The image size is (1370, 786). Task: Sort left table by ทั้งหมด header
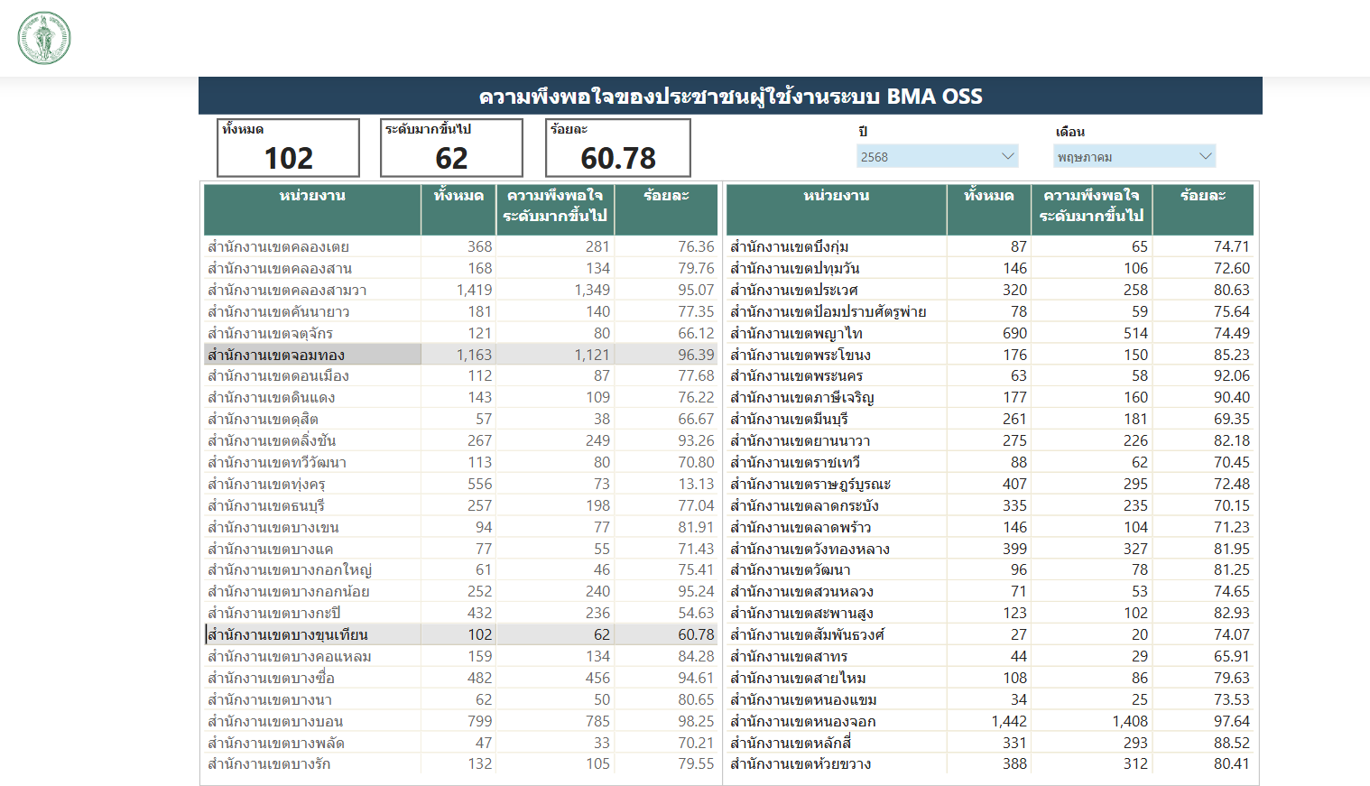(x=458, y=209)
